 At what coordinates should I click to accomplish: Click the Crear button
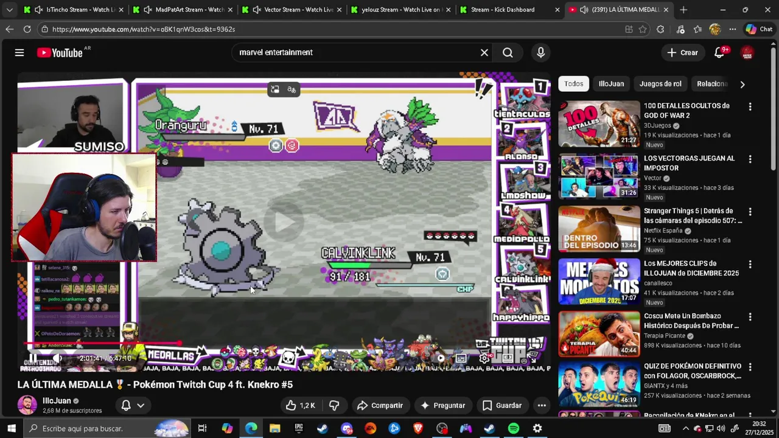point(682,53)
